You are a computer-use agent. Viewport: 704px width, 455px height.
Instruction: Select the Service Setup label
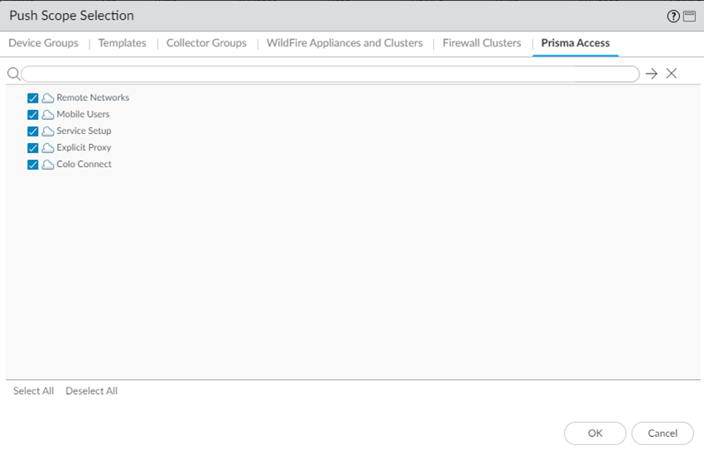click(84, 131)
